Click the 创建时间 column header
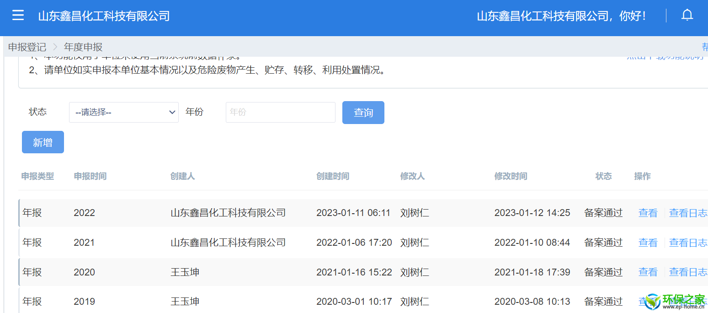This screenshot has width=708, height=313. (333, 176)
